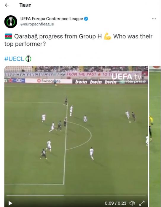Click the back arrow icon
Image resolution: width=161 pixels, height=207 pixels.
7,5
